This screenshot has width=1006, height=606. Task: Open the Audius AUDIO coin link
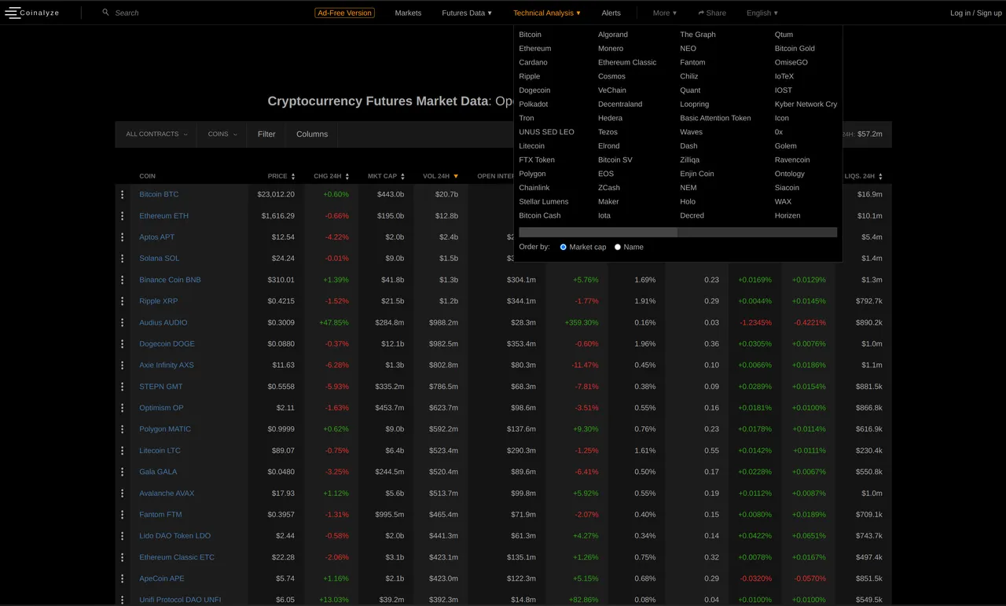(x=163, y=322)
